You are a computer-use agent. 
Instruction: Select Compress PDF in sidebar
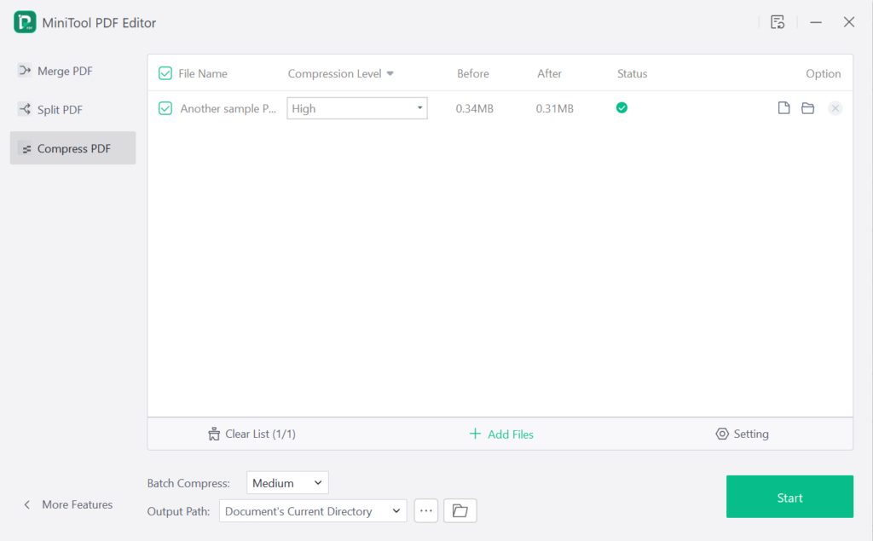(73, 148)
